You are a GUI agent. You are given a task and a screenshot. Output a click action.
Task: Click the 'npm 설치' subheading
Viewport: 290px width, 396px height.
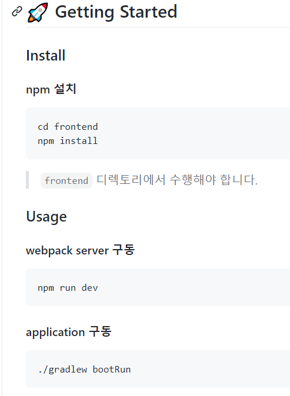pyautogui.click(x=51, y=89)
